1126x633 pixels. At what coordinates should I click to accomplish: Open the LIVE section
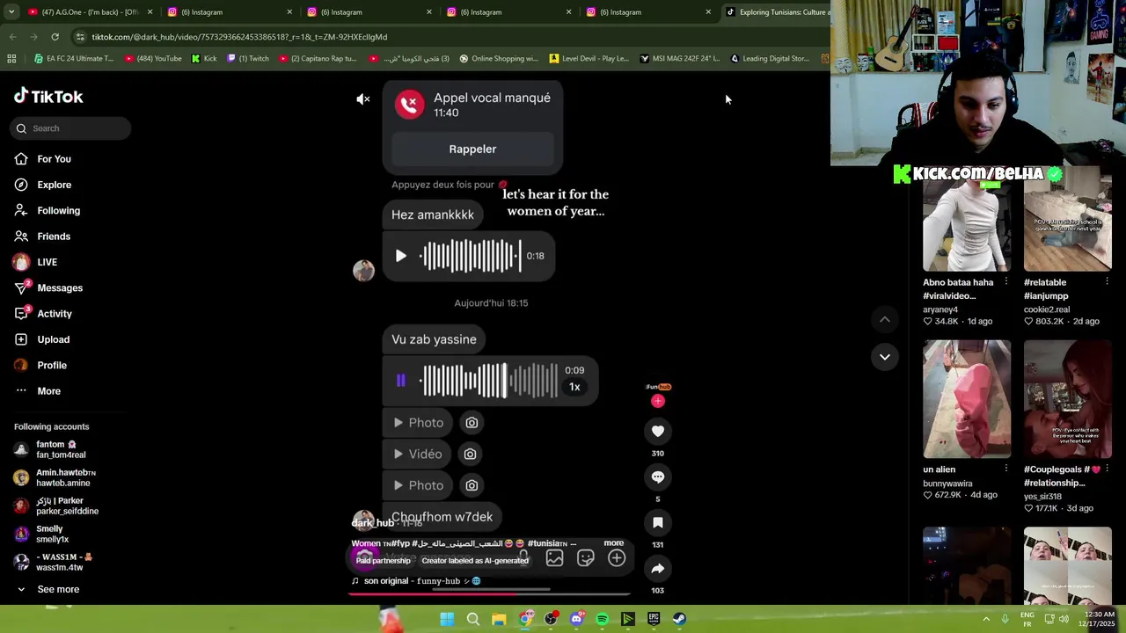pos(47,262)
